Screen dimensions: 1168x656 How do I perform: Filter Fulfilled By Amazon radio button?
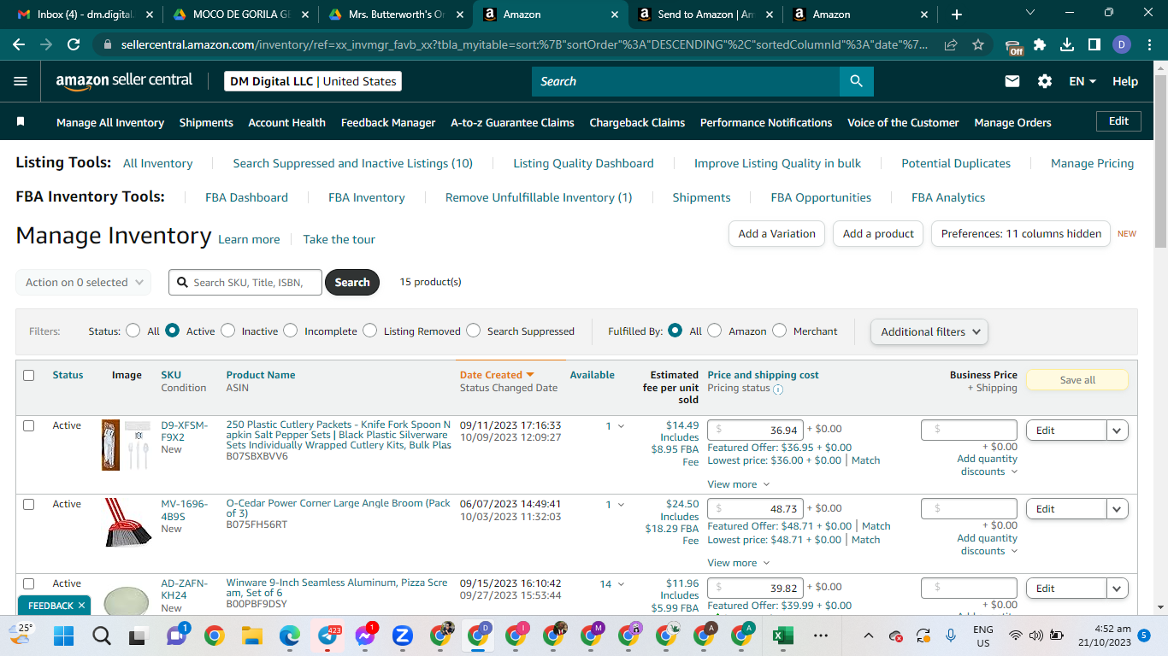715,331
